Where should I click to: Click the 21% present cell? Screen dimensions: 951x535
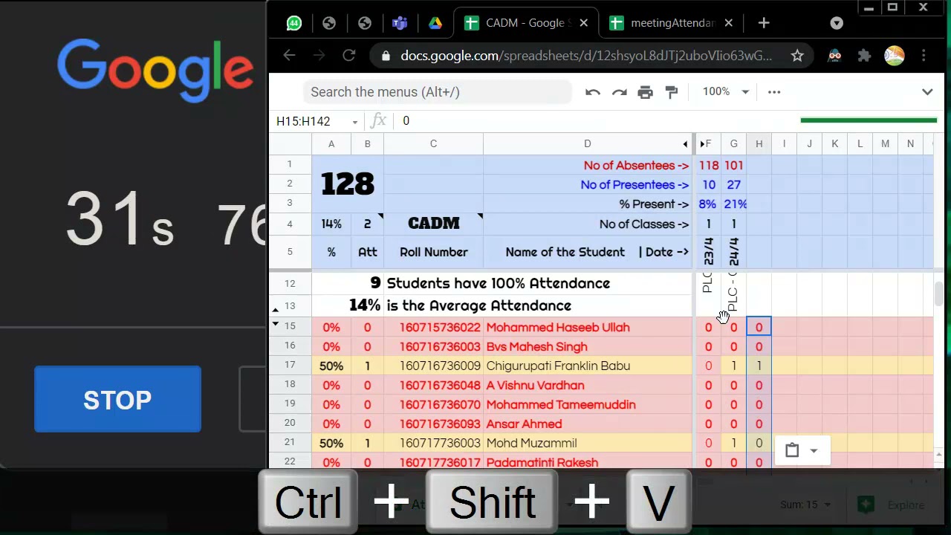(735, 204)
